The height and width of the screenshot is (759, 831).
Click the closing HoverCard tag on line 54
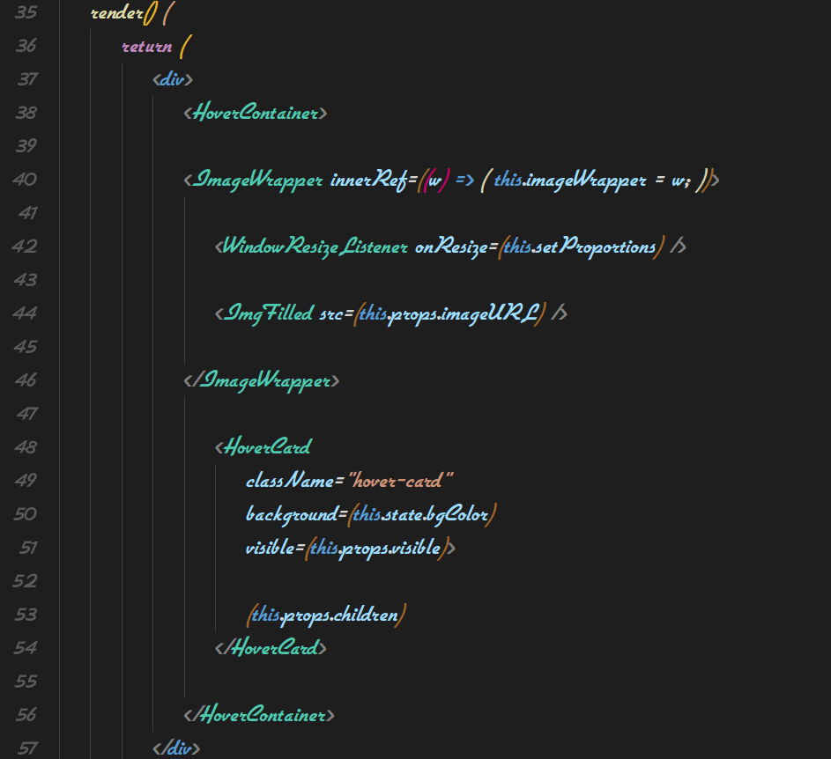pyautogui.click(x=271, y=648)
